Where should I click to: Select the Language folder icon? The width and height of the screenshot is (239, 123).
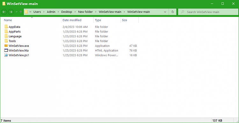click(x=6, y=36)
